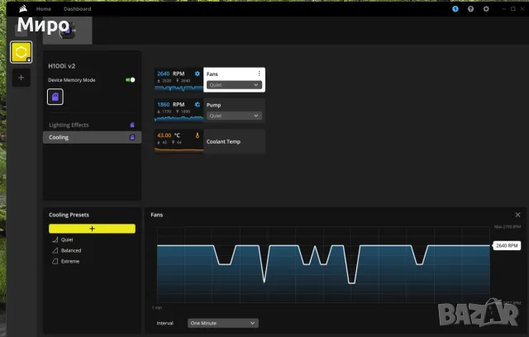Image resolution: width=529 pixels, height=337 pixels.
Task: Expand the Pump preset dropdown
Action: [234, 116]
